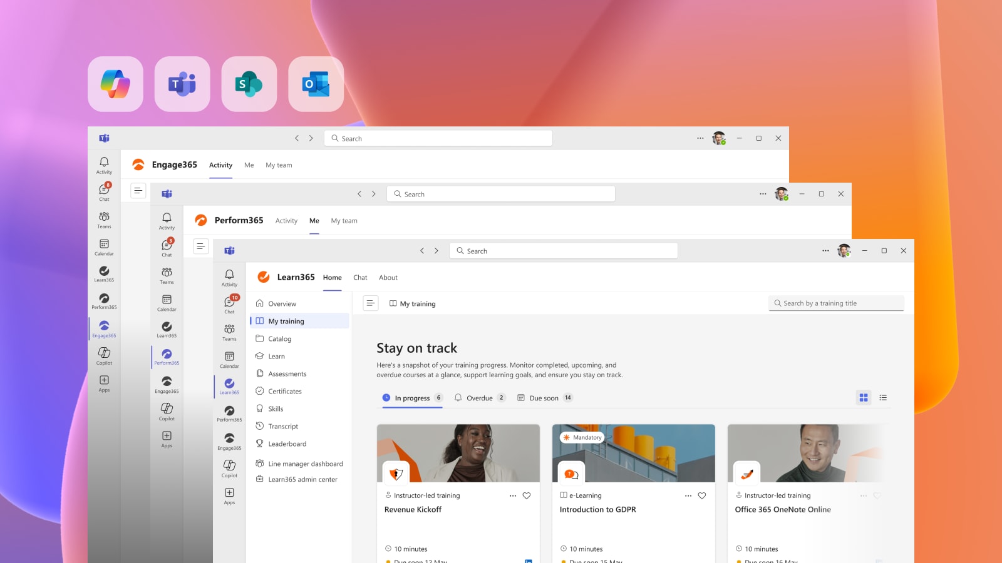Open the Line manager dashboard
1002x563 pixels.
pyautogui.click(x=306, y=464)
